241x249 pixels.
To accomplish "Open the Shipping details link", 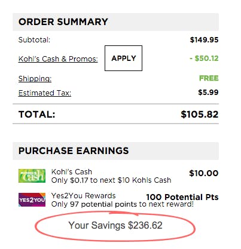I will 35,78.
